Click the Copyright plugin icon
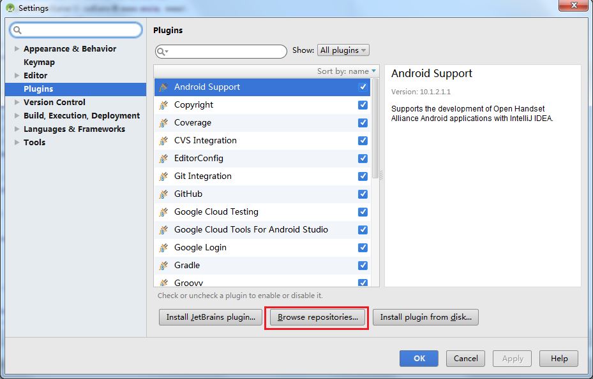The height and width of the screenshot is (379, 593). point(163,105)
